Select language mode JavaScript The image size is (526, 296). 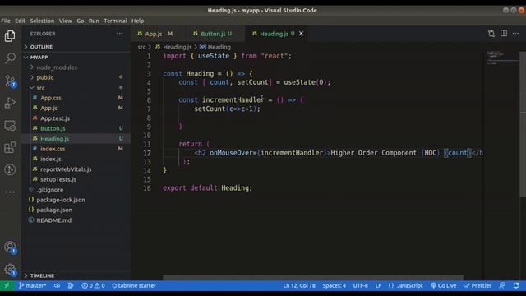coord(405,285)
